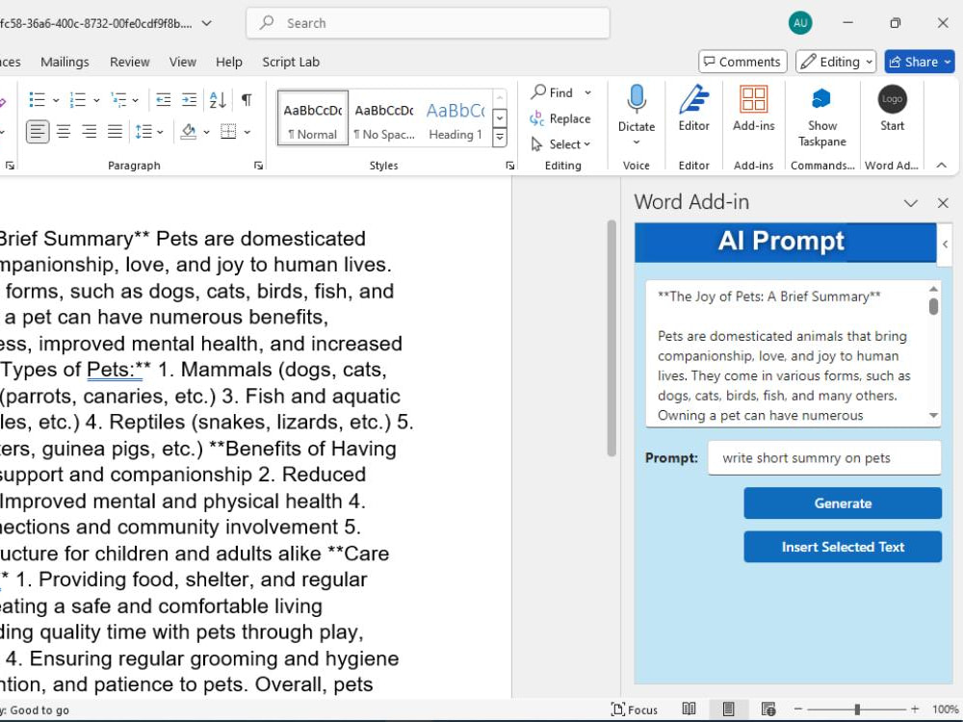The width and height of the screenshot is (963, 722).
Task: Click Insert Selected Text button
Action: (843, 547)
